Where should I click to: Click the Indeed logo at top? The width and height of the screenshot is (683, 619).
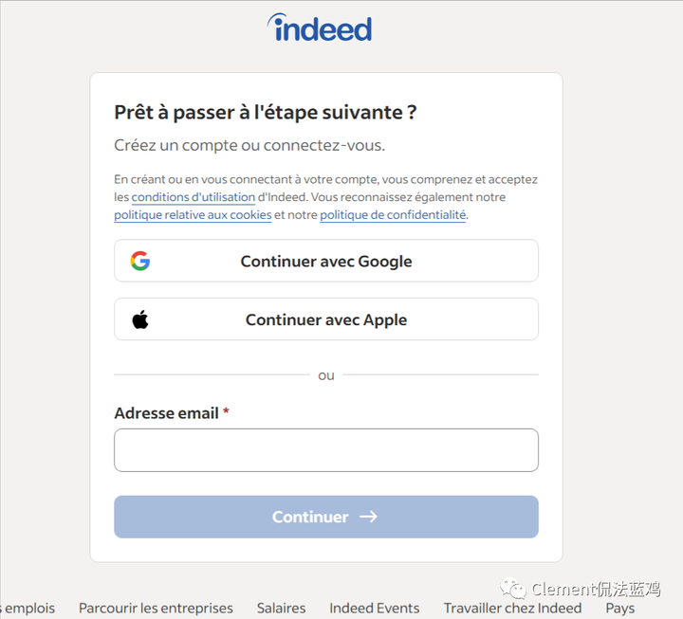click(x=320, y=27)
